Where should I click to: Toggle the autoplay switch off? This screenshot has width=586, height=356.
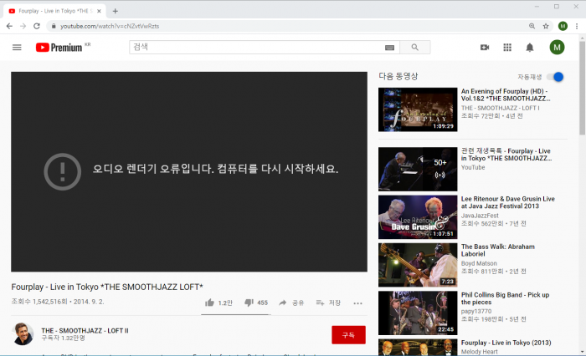(x=555, y=77)
